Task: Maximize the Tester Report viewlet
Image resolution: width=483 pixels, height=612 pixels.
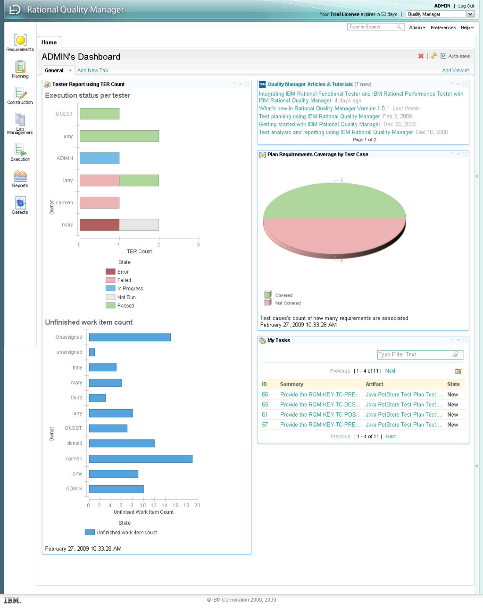Action: point(247,84)
